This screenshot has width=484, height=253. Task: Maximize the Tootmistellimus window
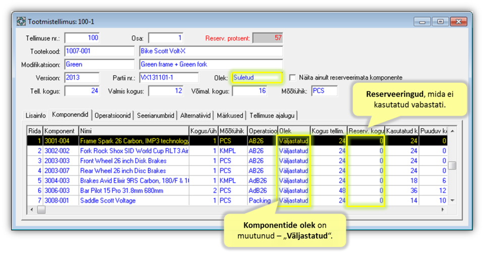(x=440, y=22)
